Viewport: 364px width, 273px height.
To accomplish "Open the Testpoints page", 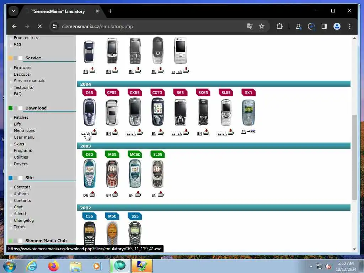I will click(x=23, y=87).
